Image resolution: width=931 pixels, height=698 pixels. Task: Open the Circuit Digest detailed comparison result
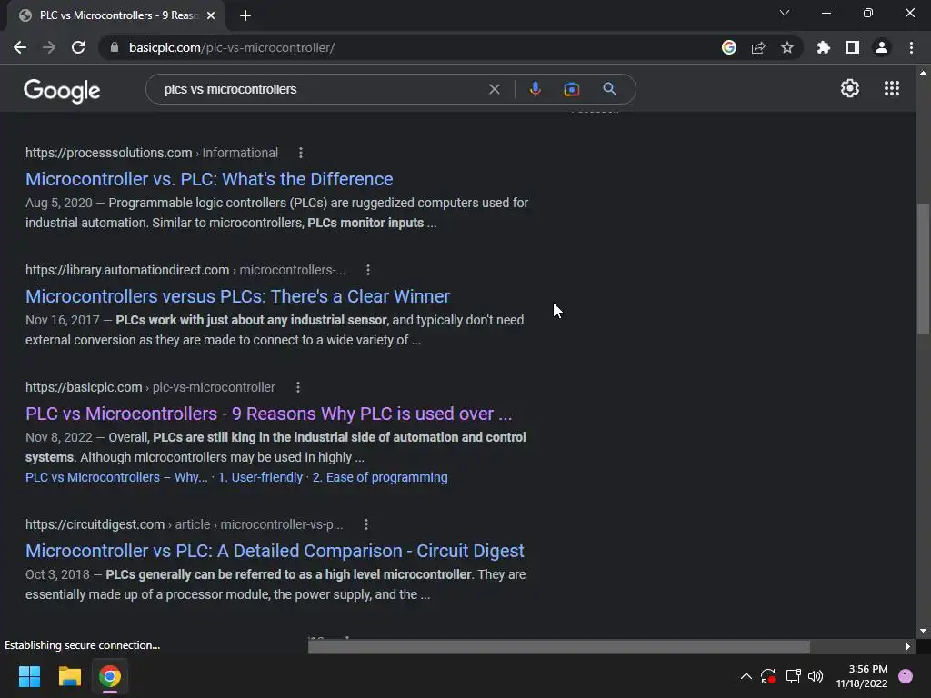click(x=275, y=551)
